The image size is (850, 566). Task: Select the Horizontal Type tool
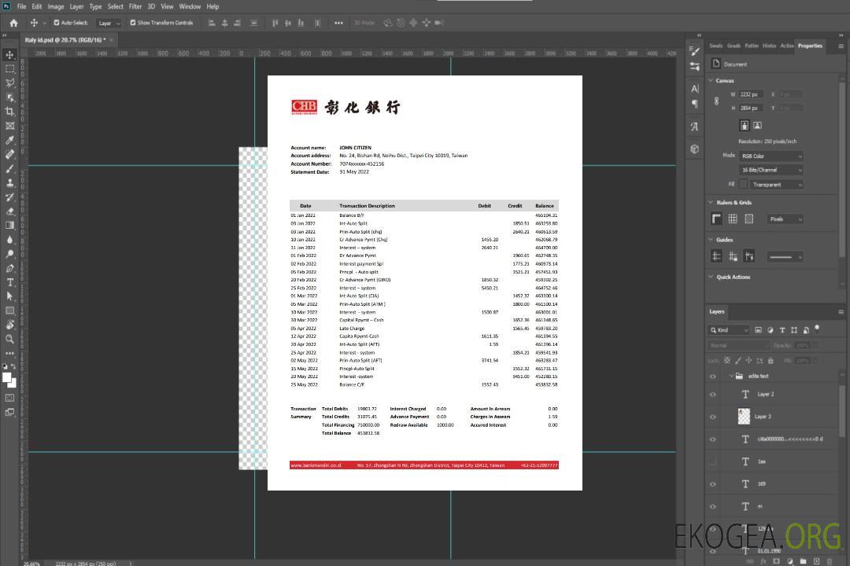point(9,282)
